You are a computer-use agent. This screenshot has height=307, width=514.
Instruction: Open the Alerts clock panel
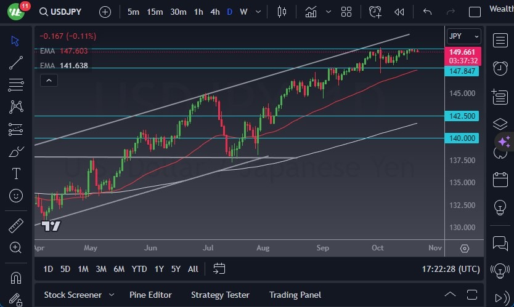point(500,68)
